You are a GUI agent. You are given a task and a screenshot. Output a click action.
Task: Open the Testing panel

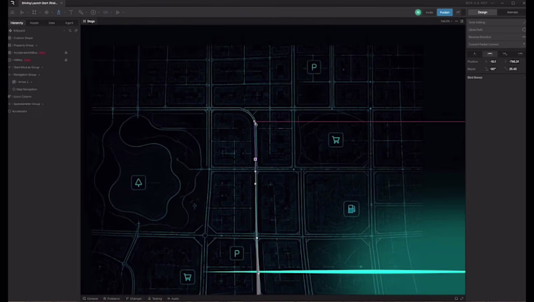click(155, 299)
